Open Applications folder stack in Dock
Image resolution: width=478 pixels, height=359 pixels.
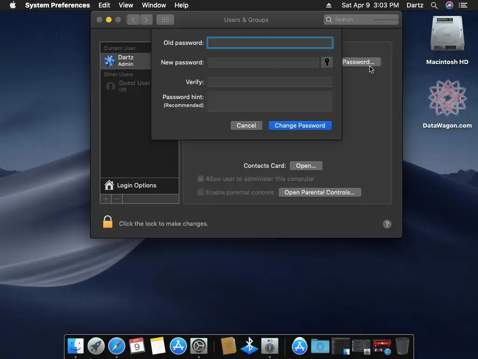click(x=300, y=346)
